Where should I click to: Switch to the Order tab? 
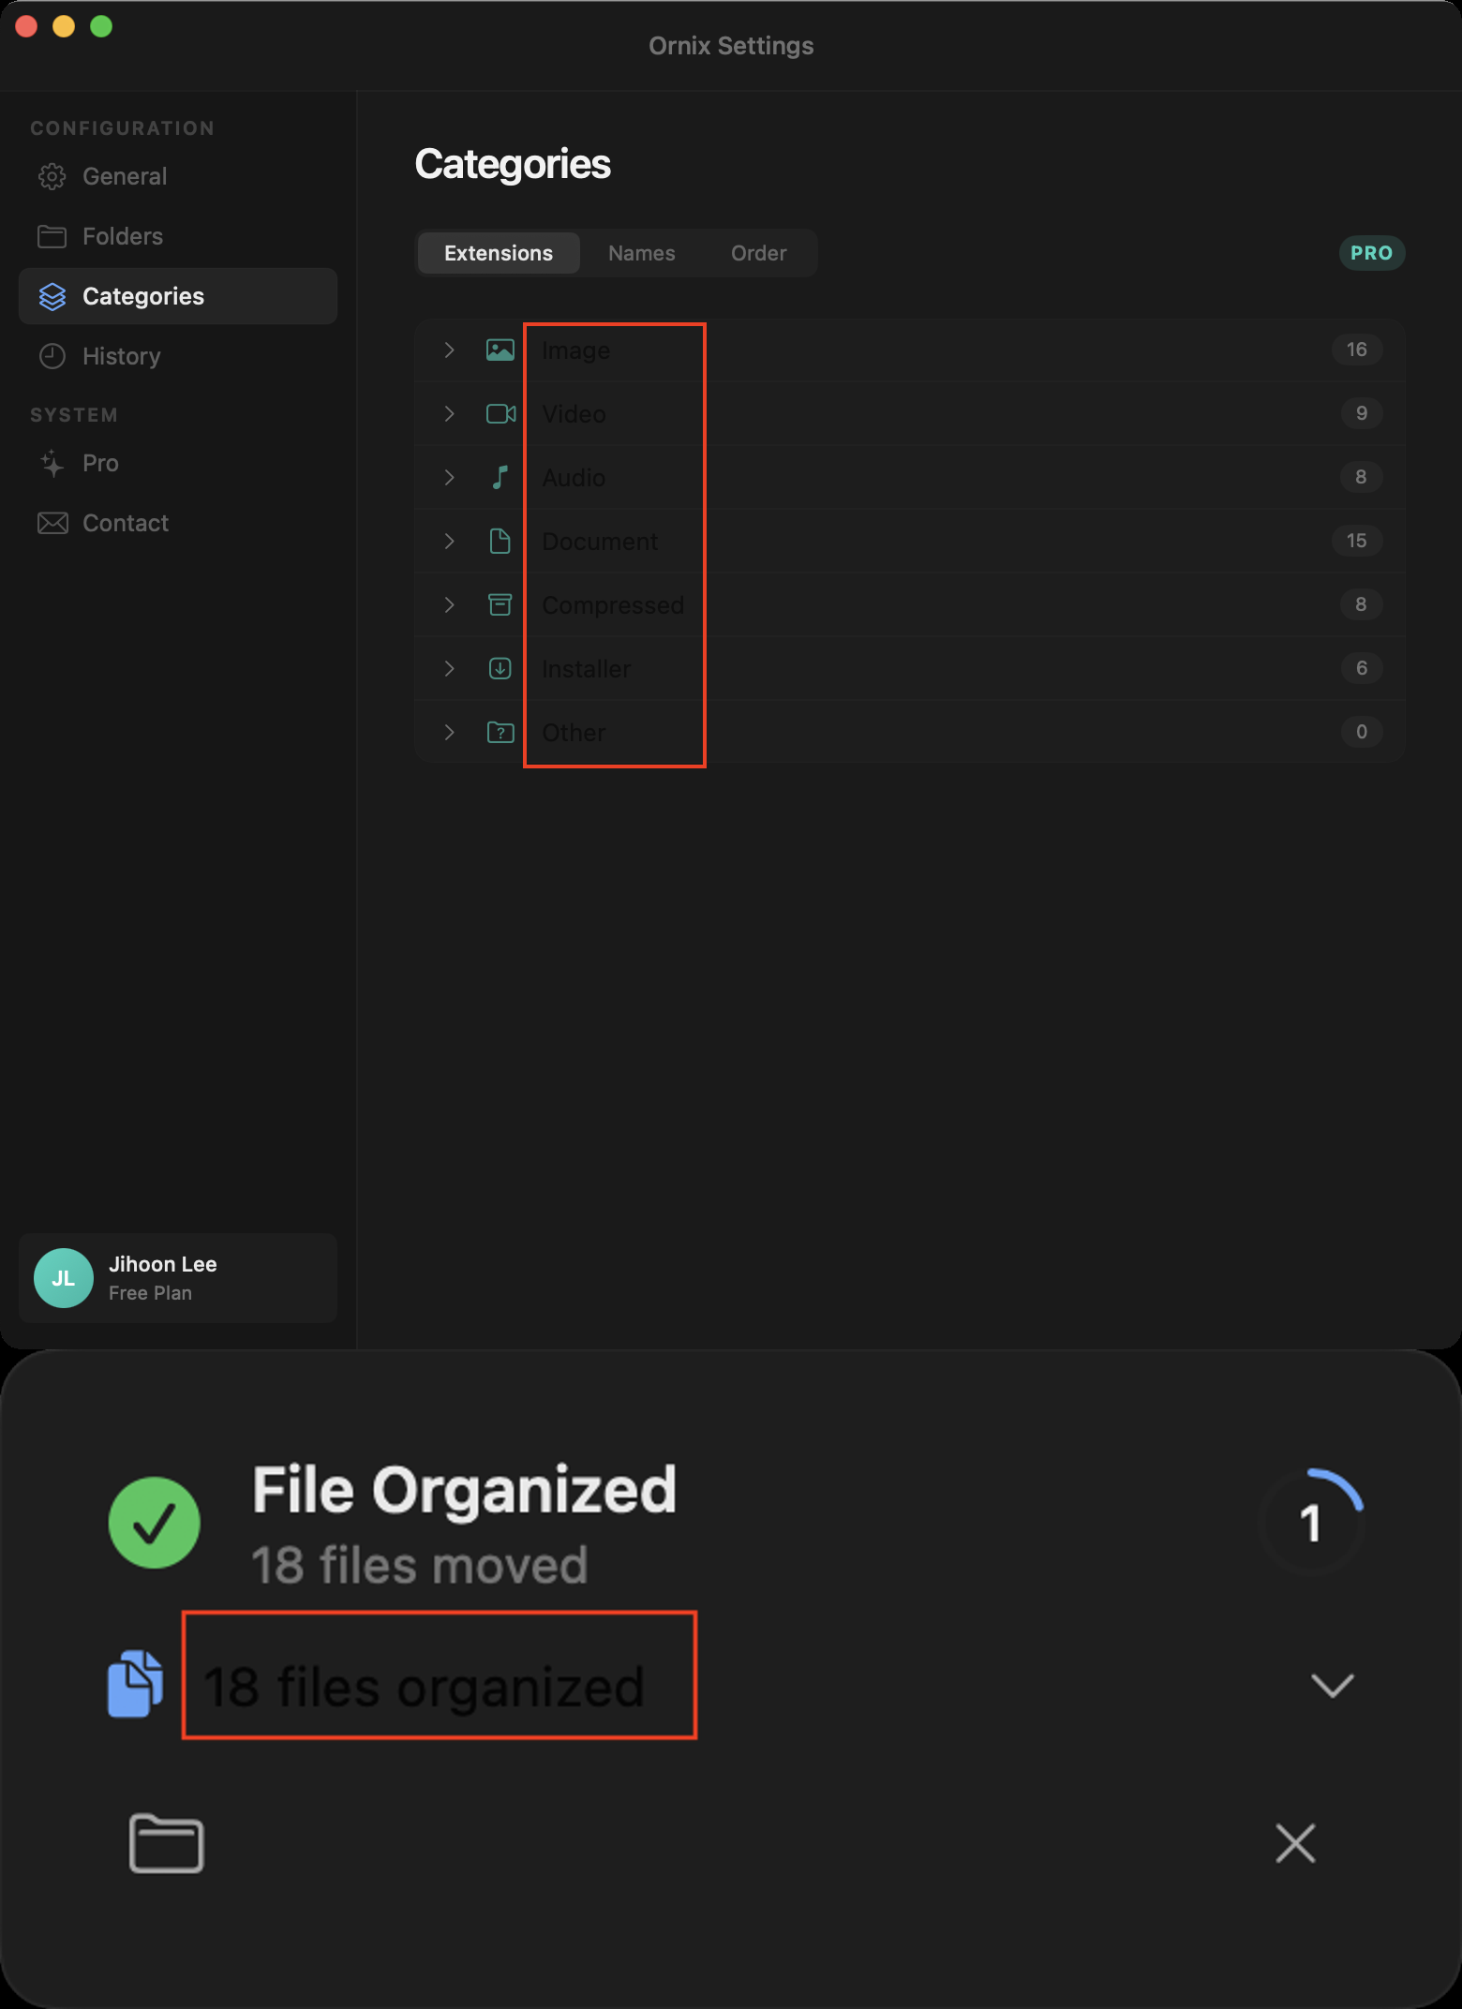click(x=759, y=253)
